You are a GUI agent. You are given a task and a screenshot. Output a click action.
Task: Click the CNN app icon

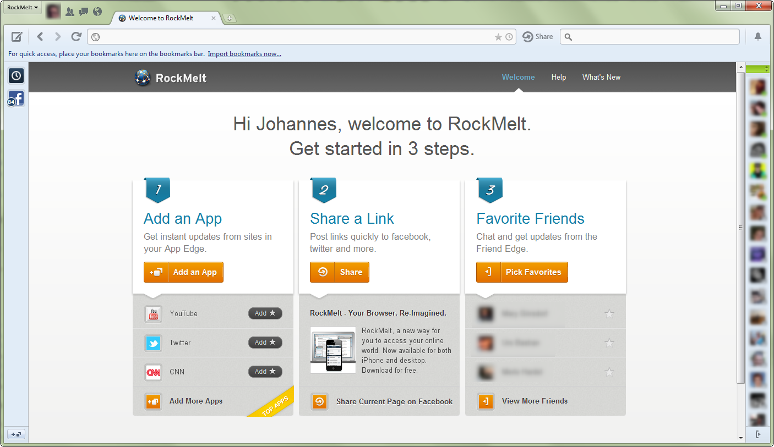[x=154, y=372]
